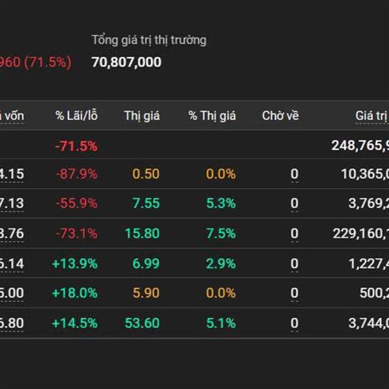Click the 7.5% price change cell

coord(221,233)
